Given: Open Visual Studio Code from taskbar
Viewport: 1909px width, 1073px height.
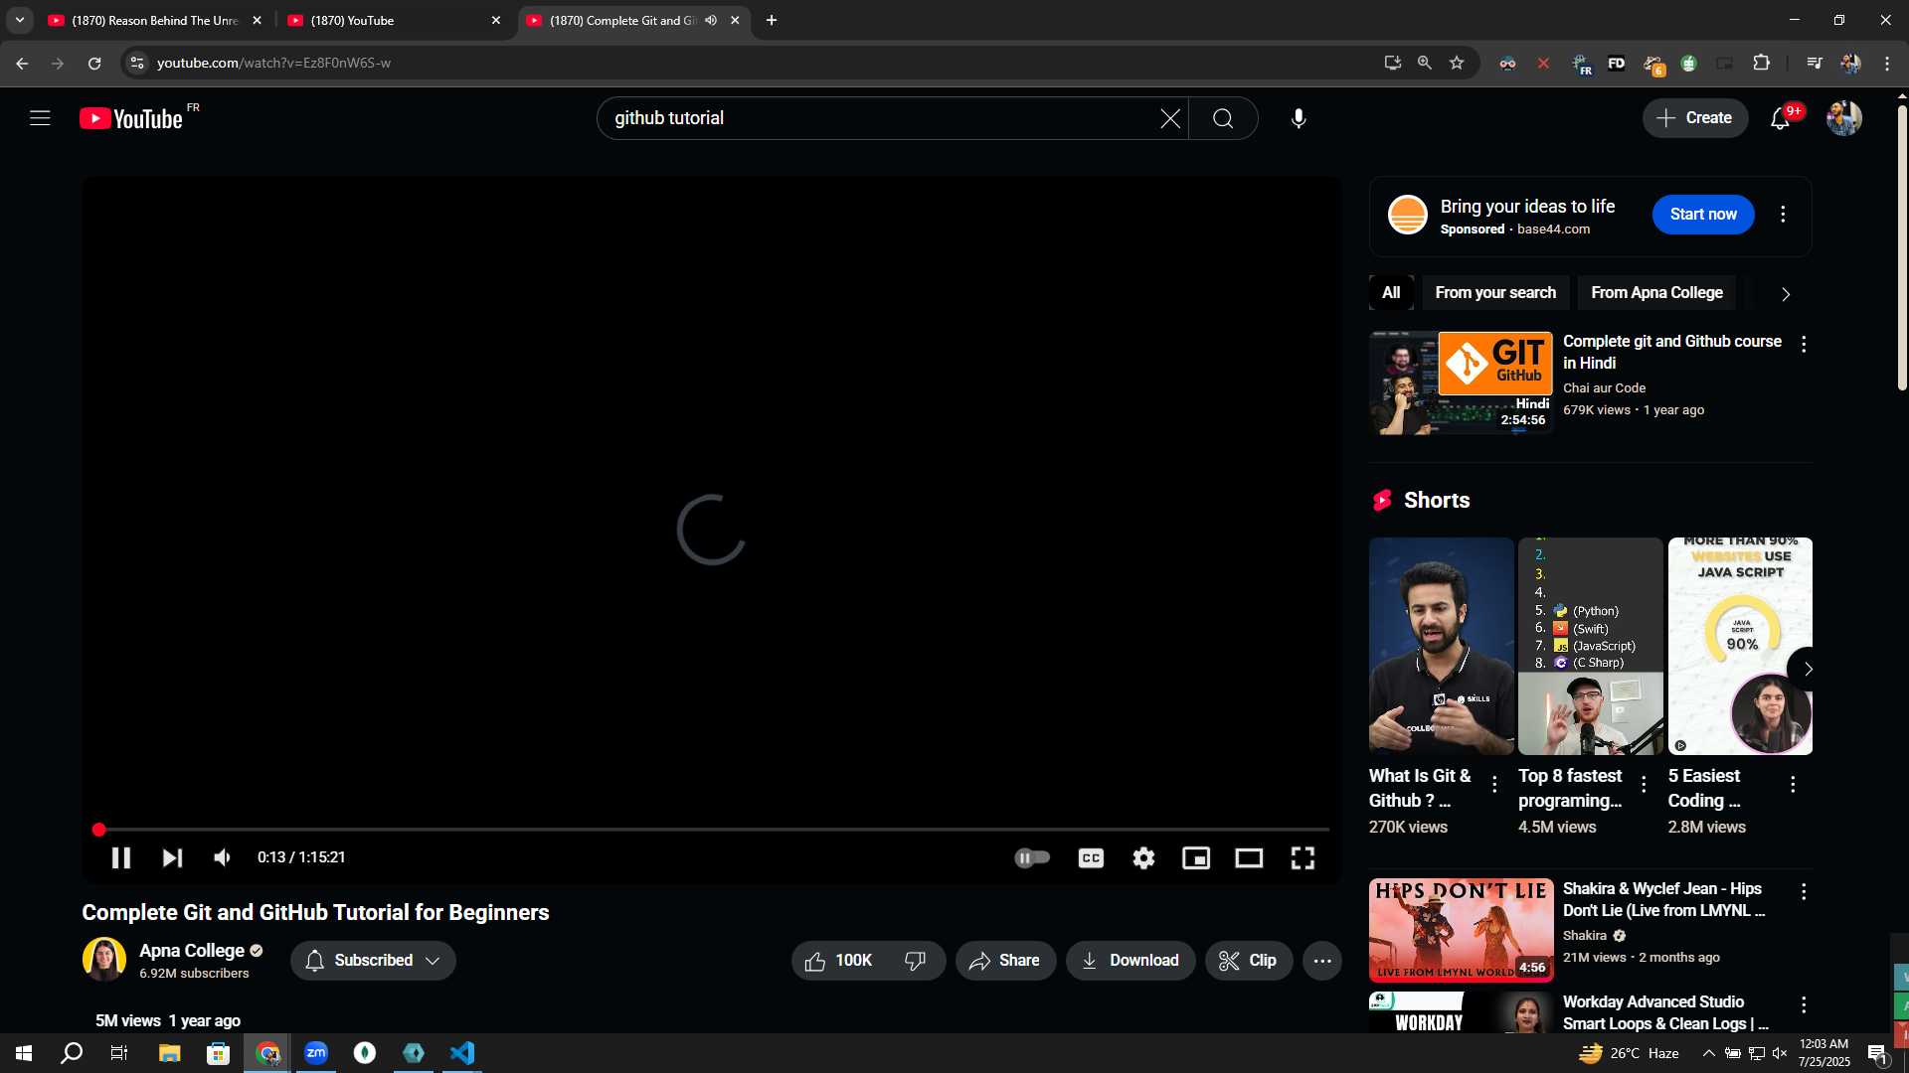Looking at the screenshot, I should pyautogui.click(x=461, y=1053).
